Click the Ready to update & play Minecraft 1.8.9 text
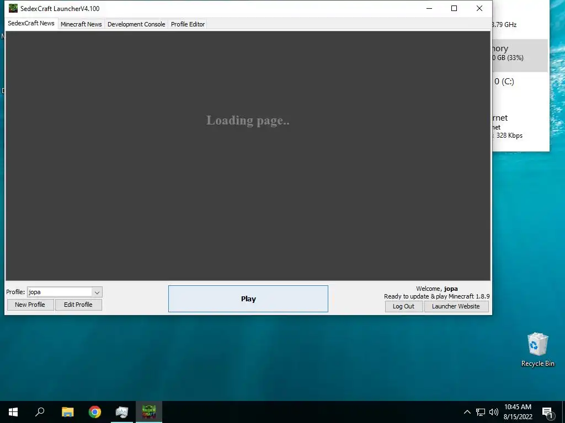565x423 pixels. (437, 296)
